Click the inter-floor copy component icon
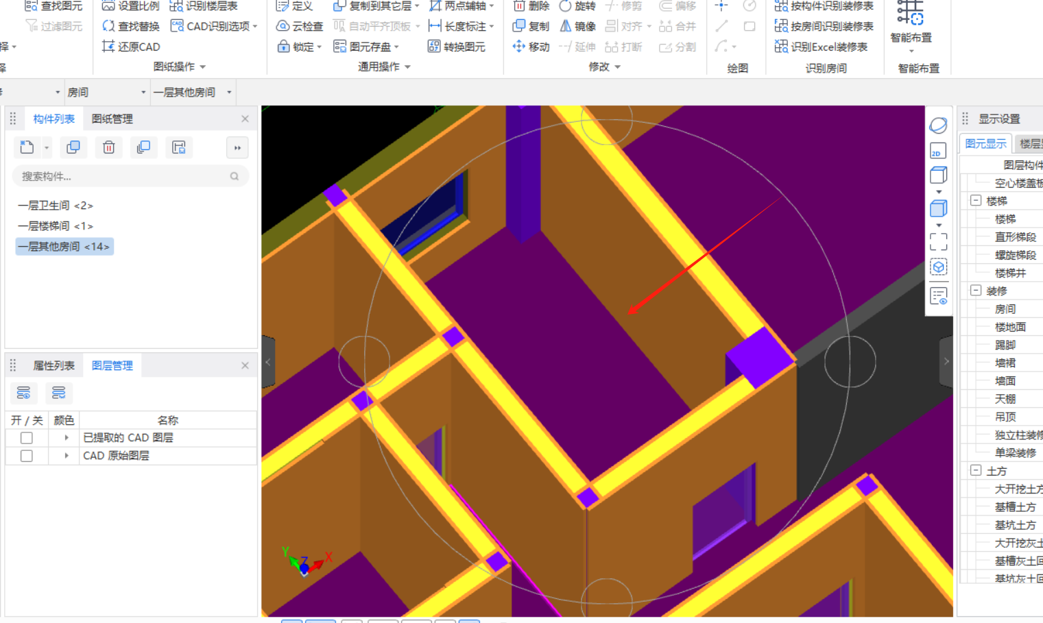This screenshot has width=1043, height=623. pyautogui.click(x=143, y=147)
